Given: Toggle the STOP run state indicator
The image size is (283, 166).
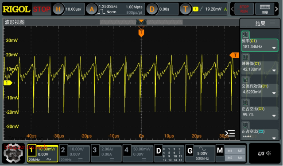Looking at the screenshot, I should coord(42,9).
